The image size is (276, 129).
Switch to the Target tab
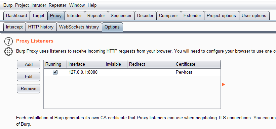pos(38,16)
